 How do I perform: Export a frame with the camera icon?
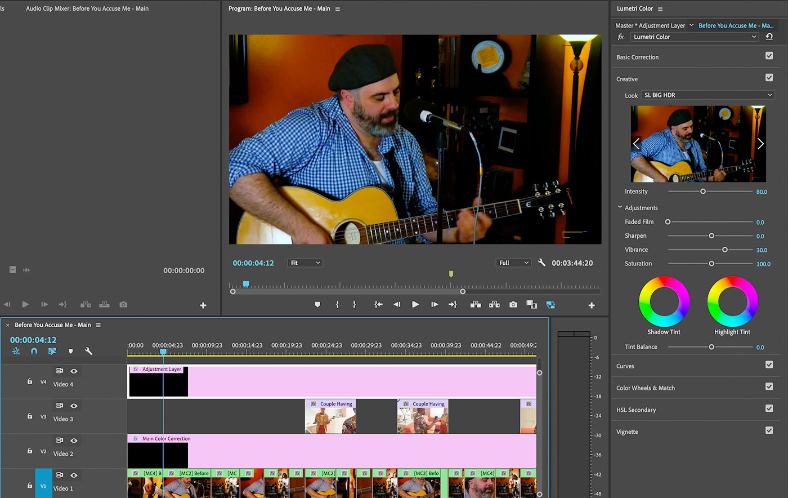click(x=513, y=304)
